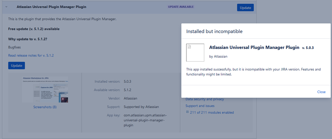Click the Bugfixes text
The height and width of the screenshot is (139, 332).
tap(14, 47)
